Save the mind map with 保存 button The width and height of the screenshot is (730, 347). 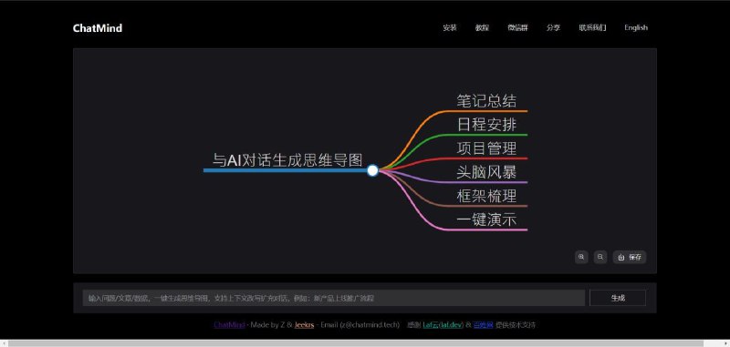[x=630, y=257]
